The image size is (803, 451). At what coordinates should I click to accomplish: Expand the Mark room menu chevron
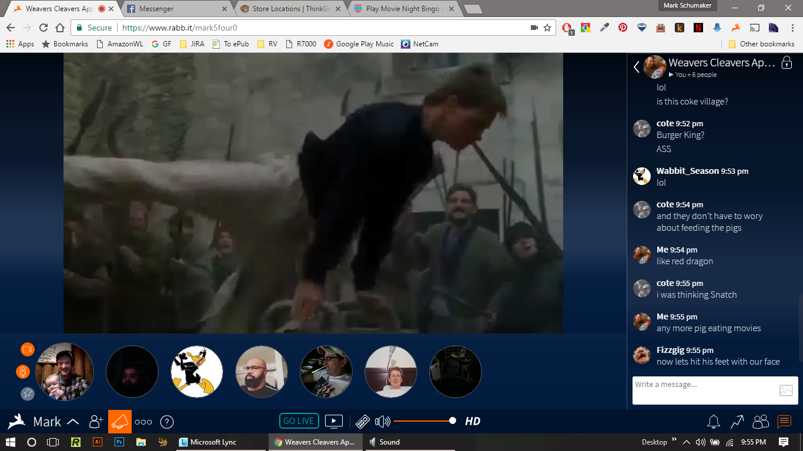[x=73, y=422]
